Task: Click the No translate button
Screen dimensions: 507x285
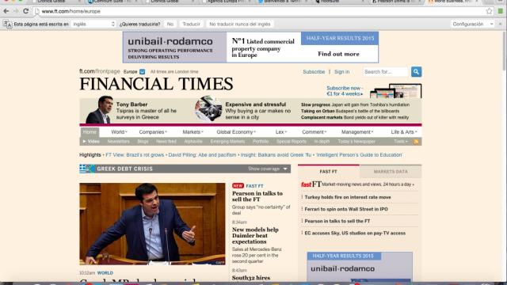Action: (x=170, y=24)
